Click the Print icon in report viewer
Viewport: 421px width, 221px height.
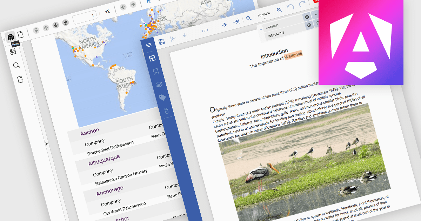tap(11, 37)
